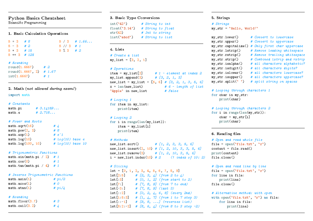The image size is (313, 221).
Task: Click the float("3.14") conversion line
Action: pyautogui.click(x=122, y=28)
